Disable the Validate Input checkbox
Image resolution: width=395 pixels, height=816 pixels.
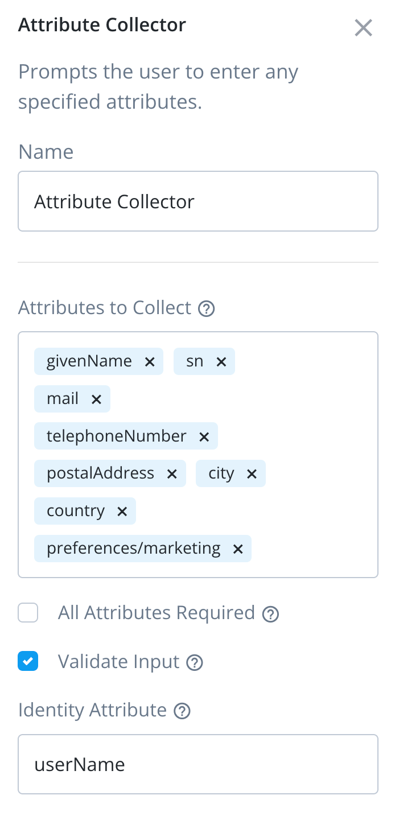coord(28,661)
